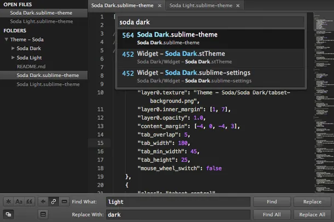Click the "tab_height": 25 line
Image resolution: width=334 pixels, height=222 pixels.
[x=164, y=160]
